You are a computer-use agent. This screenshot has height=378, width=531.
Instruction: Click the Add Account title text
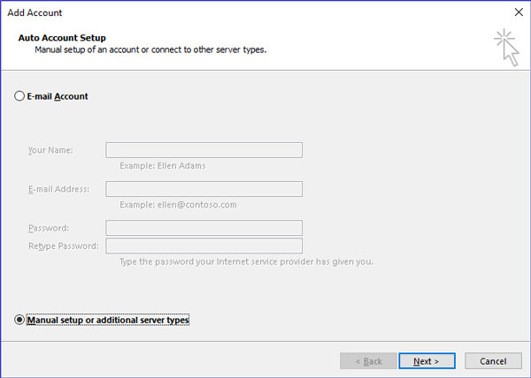click(x=35, y=13)
